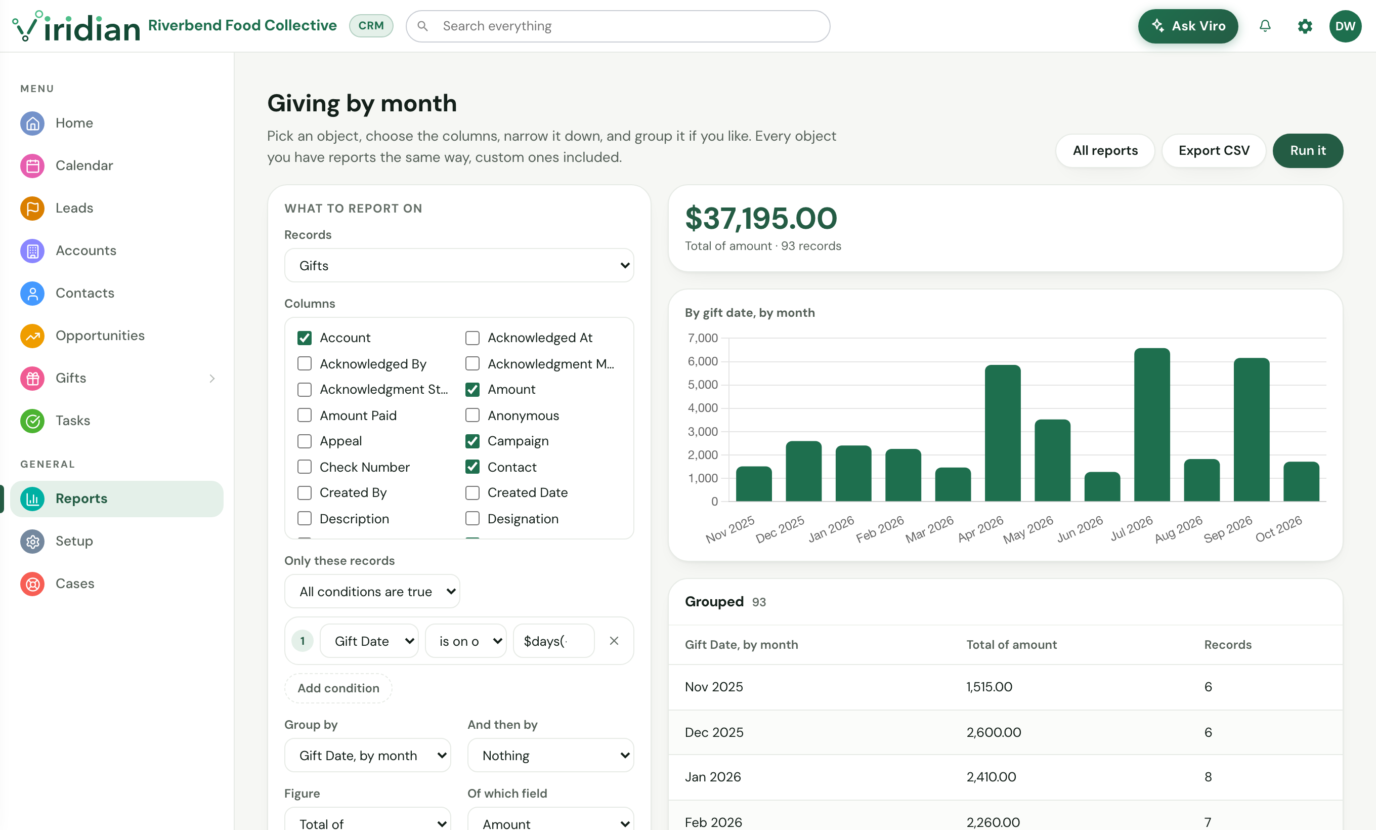This screenshot has width=1376, height=830.
Task: Click the Add condition button
Action: coord(338,688)
